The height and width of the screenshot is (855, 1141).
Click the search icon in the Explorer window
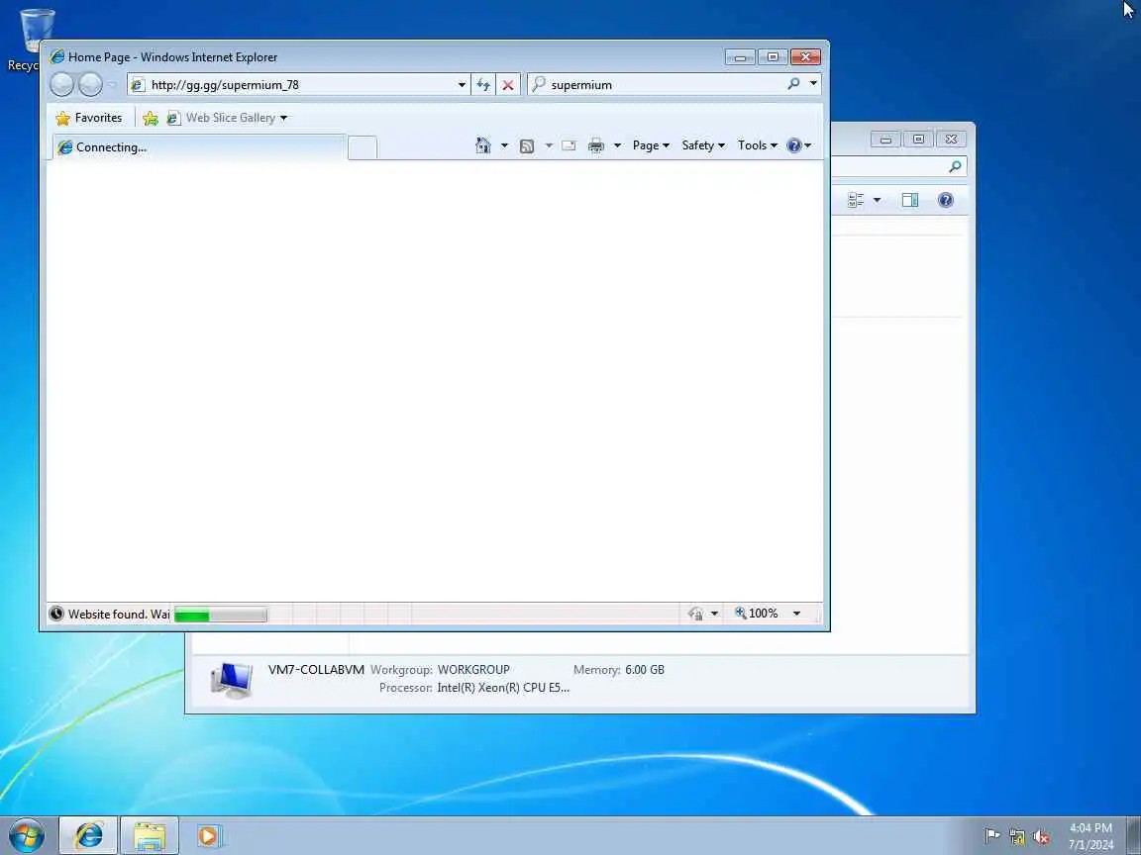pos(955,166)
